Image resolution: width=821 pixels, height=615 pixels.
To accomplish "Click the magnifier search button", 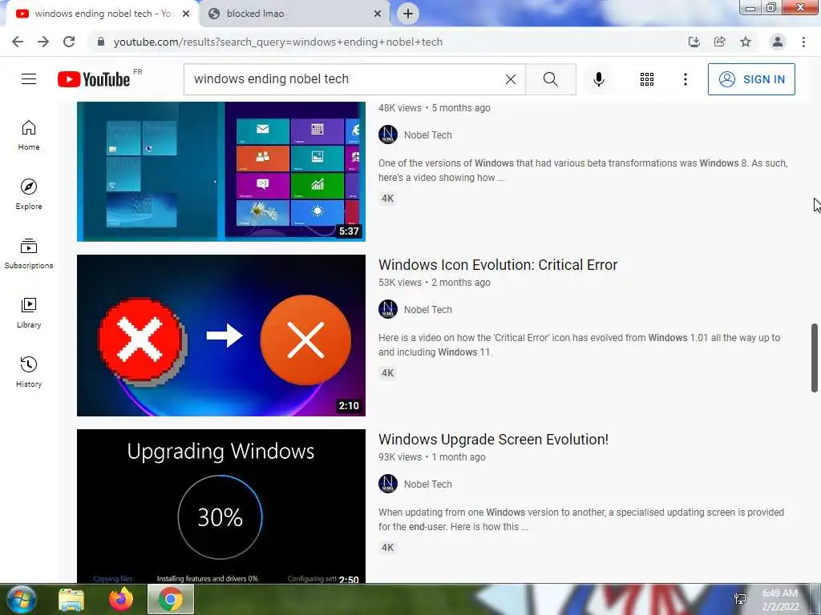I will (x=550, y=79).
